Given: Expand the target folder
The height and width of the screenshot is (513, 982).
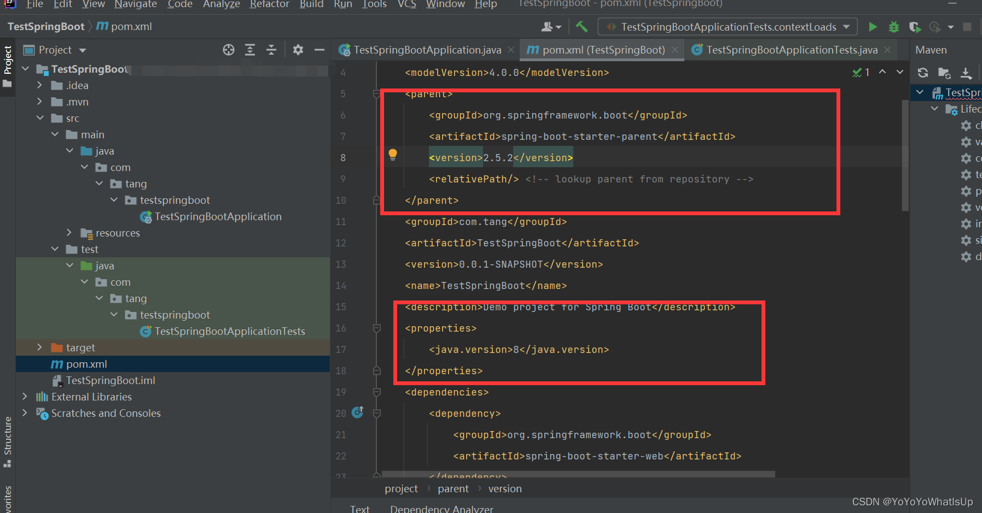Looking at the screenshot, I should click(39, 347).
